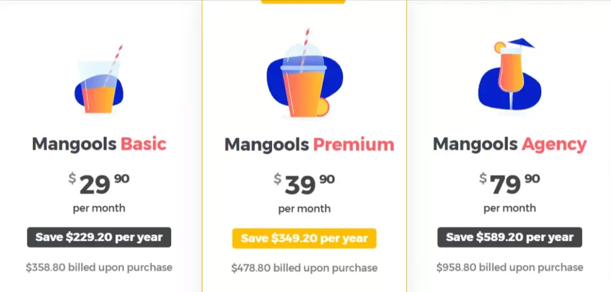
Task: Select the Mangools Basic plan title
Action: tap(99, 144)
